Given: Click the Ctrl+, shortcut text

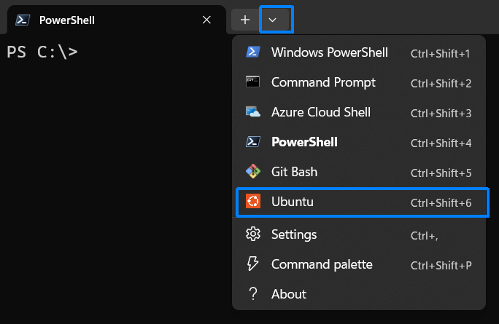Looking at the screenshot, I should [424, 236].
